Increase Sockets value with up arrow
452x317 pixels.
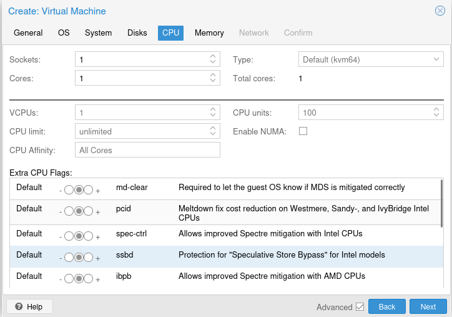point(214,56)
